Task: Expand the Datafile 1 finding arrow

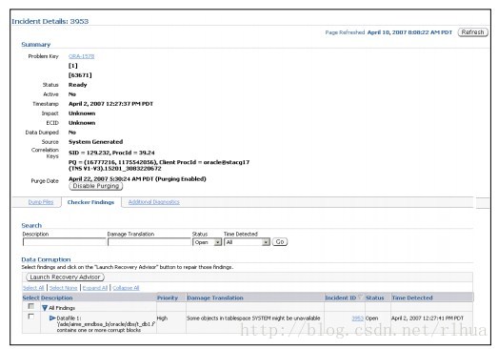Action: click(x=52, y=318)
